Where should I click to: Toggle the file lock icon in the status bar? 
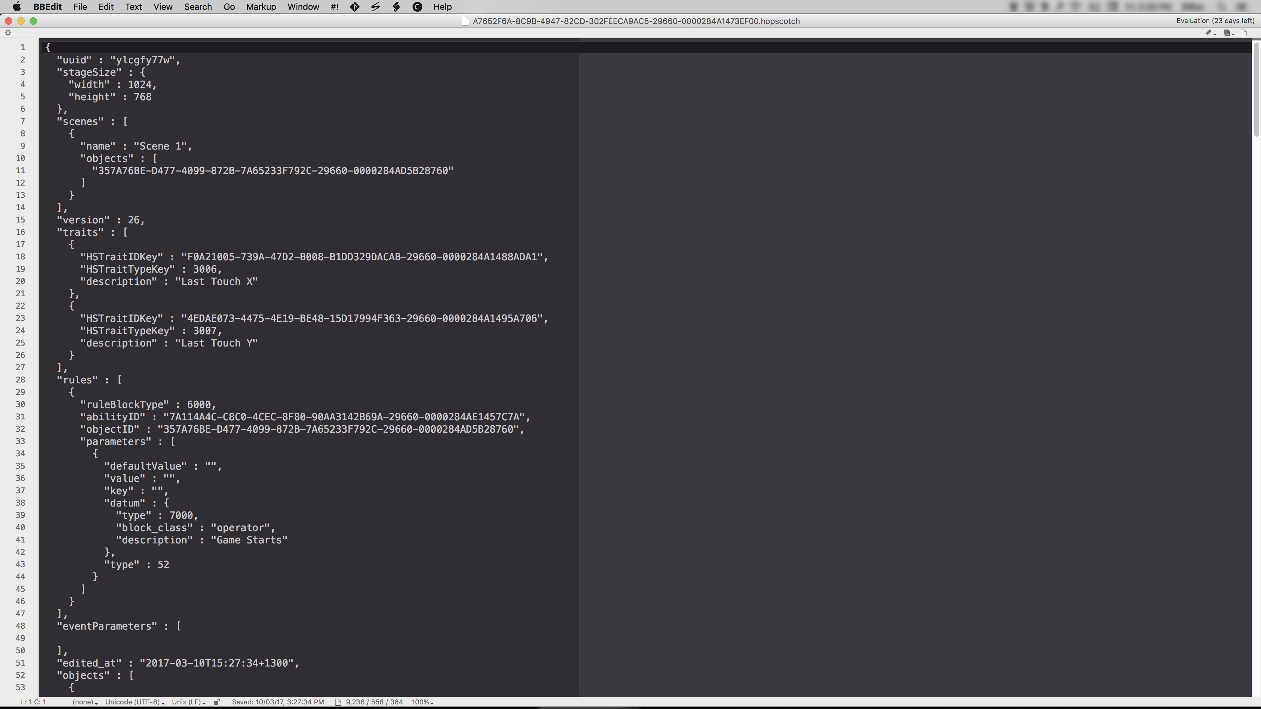216,702
